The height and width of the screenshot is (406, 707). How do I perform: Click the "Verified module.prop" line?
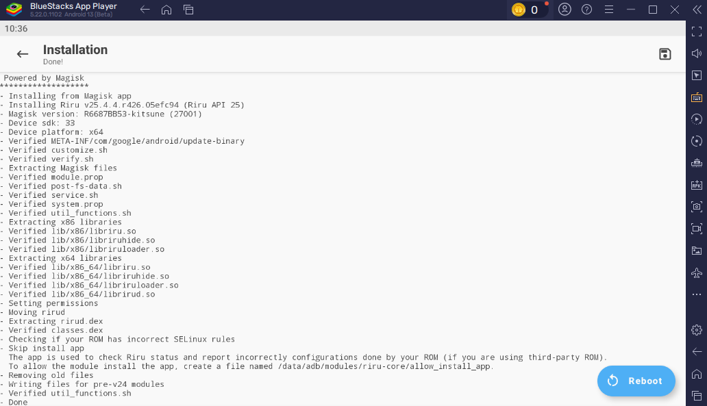(52, 177)
